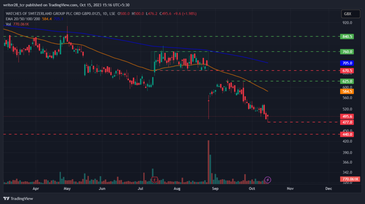Click the C495.6 close value

pos(165,14)
